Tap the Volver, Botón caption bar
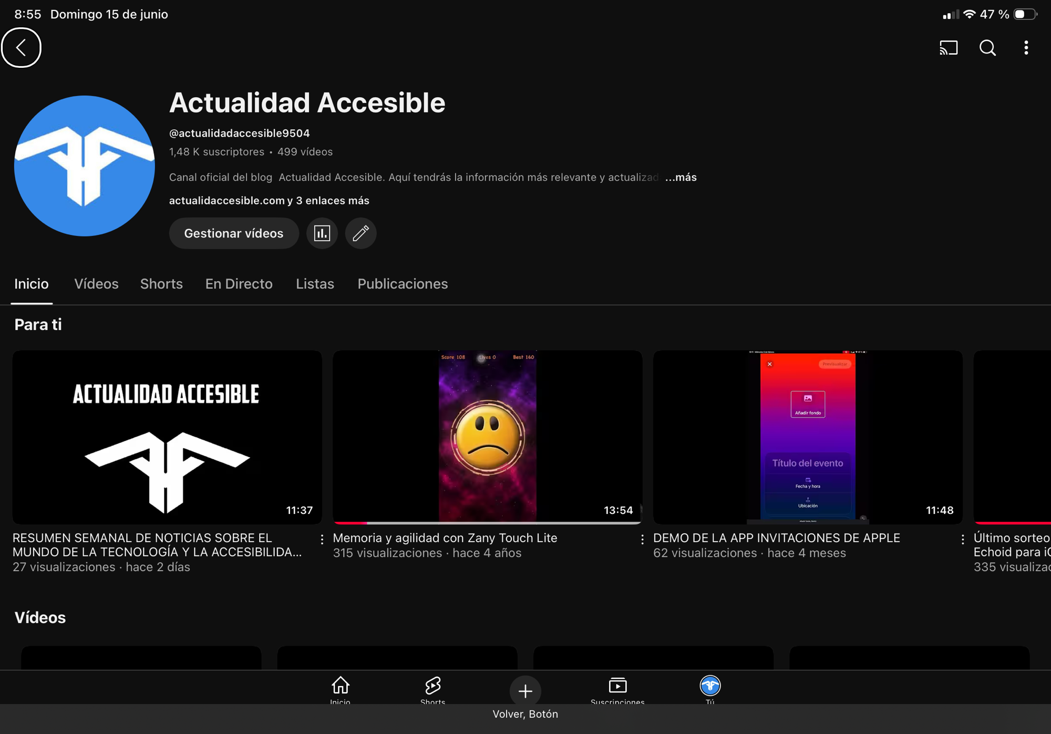This screenshot has width=1051, height=734. coord(525,714)
